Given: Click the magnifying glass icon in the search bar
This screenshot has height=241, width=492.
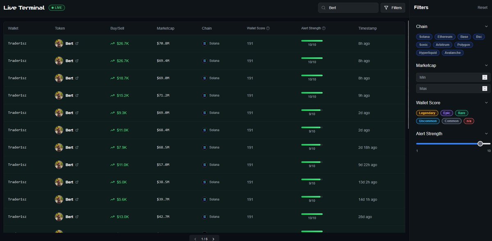Looking at the screenshot, I should [323, 7].
